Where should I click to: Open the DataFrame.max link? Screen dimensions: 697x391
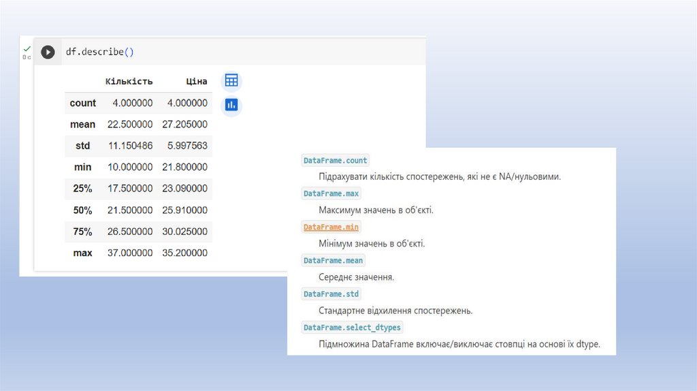click(x=331, y=193)
